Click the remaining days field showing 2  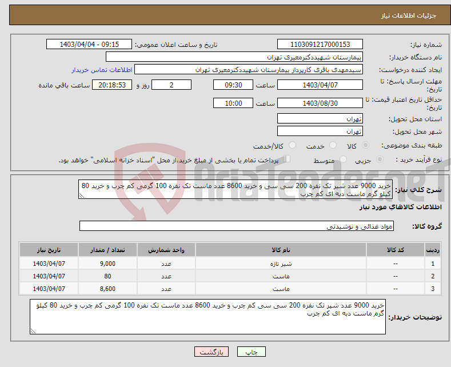point(171,85)
